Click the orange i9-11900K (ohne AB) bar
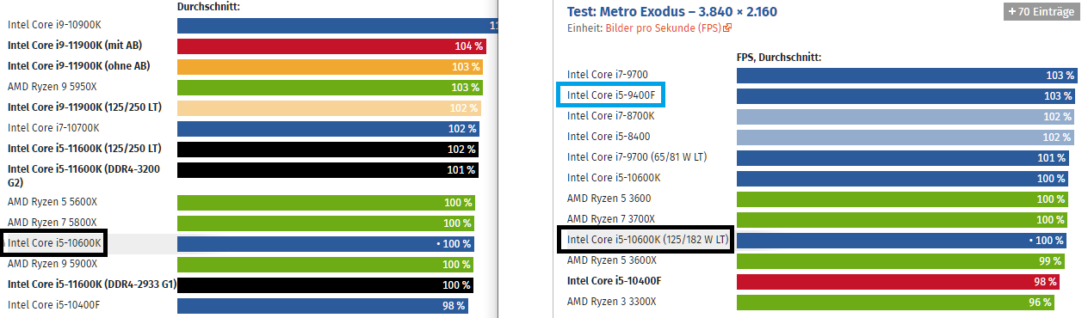Image resolution: width=1088 pixels, height=318 pixels. point(330,67)
